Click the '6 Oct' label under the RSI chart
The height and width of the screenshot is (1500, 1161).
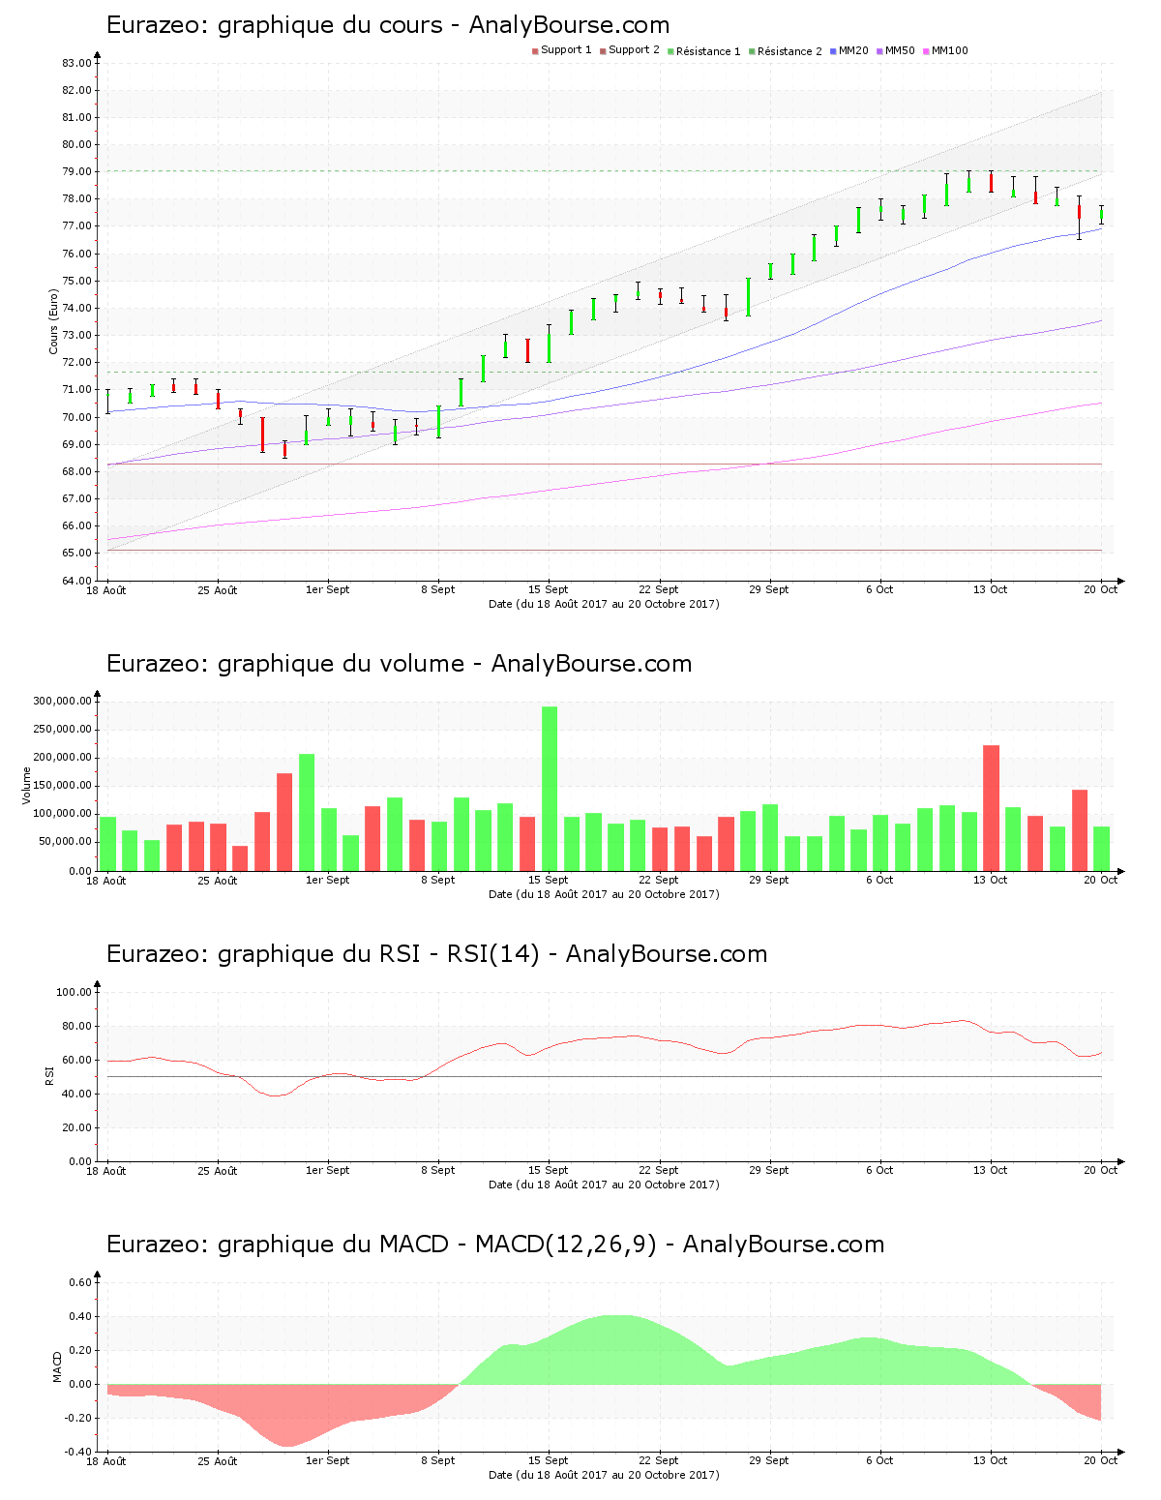click(x=879, y=1170)
